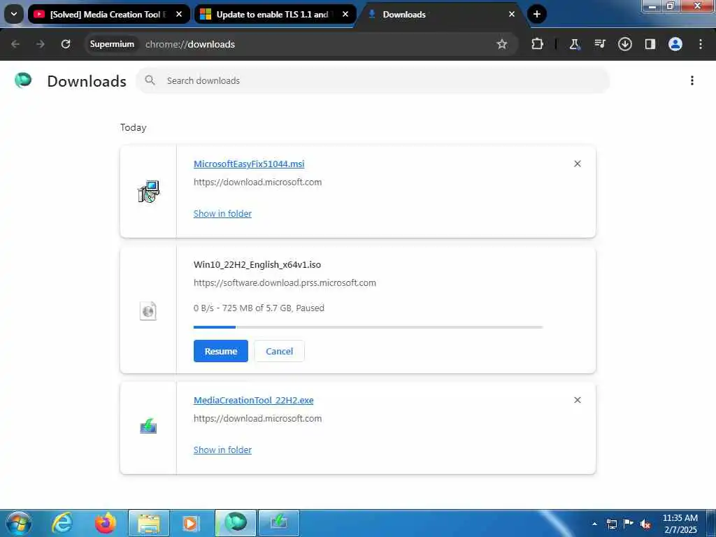Open Windows Media Player from the taskbar

(x=192, y=523)
